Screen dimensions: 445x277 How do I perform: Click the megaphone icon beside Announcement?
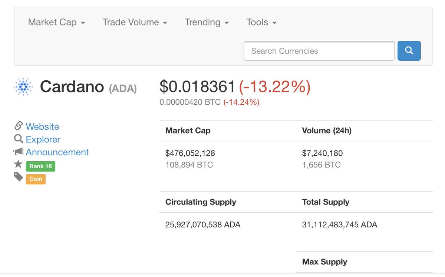click(x=19, y=152)
